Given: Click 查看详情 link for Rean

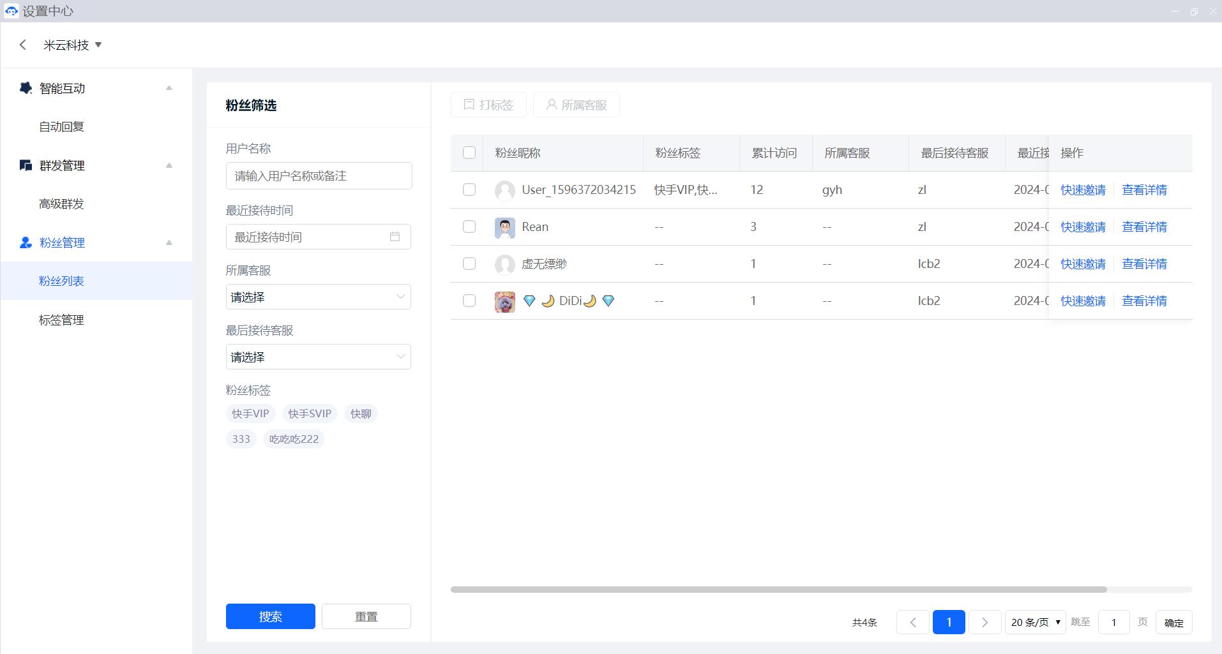Looking at the screenshot, I should (1144, 227).
